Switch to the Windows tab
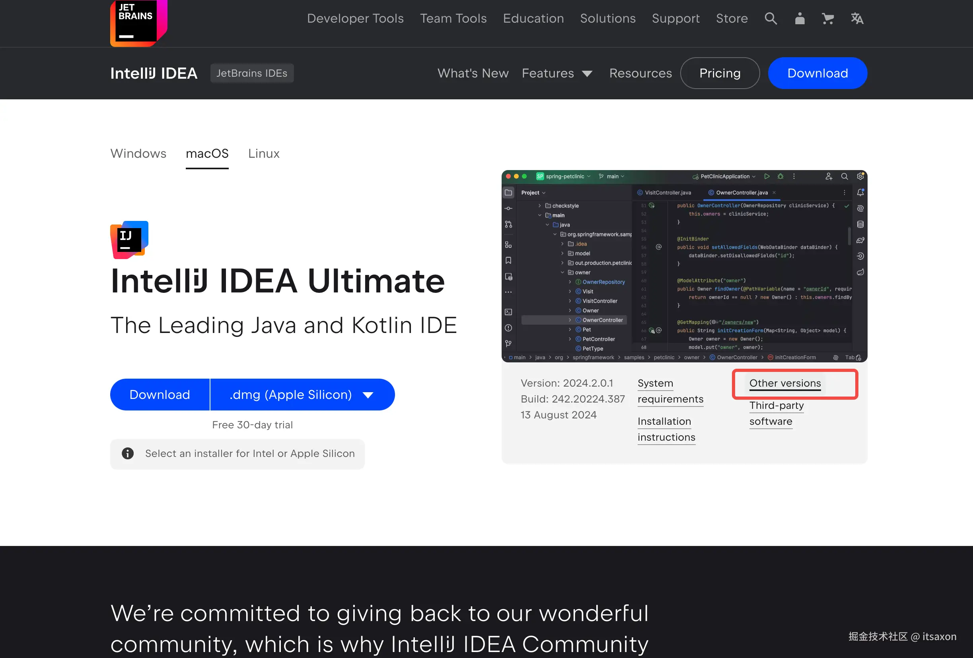This screenshot has height=658, width=973. [138, 153]
